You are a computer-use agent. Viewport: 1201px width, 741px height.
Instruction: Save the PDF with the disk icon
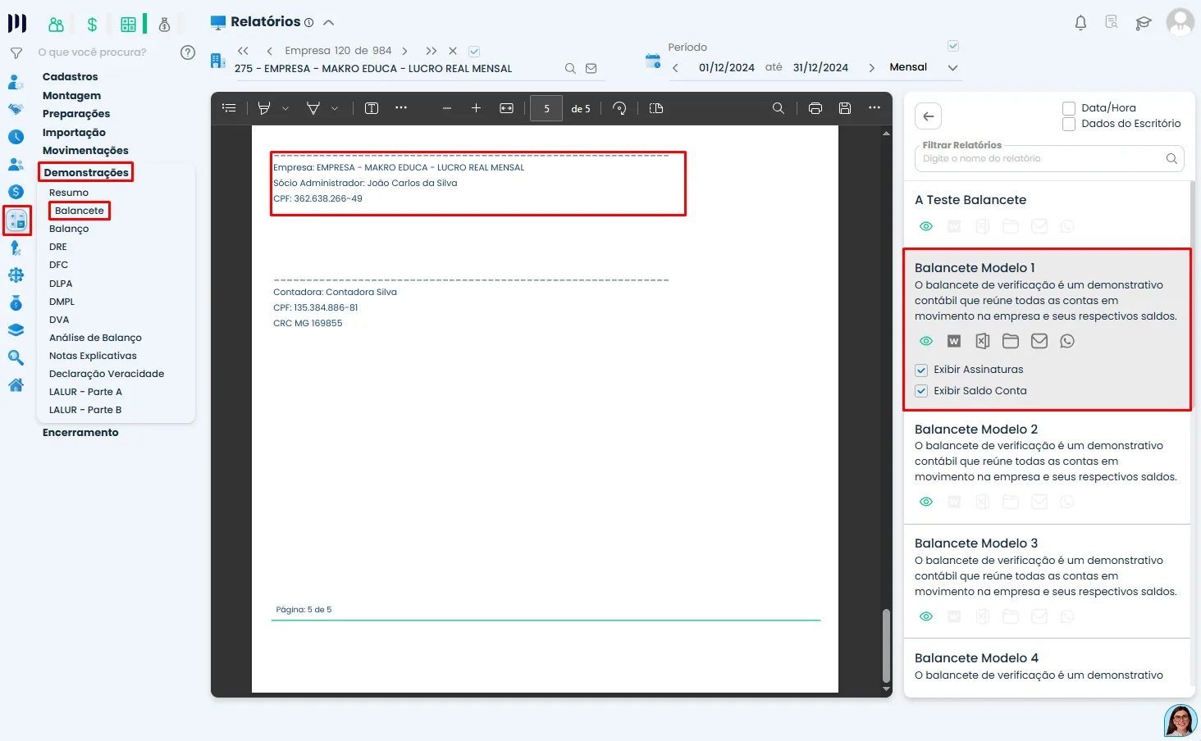pyautogui.click(x=845, y=108)
